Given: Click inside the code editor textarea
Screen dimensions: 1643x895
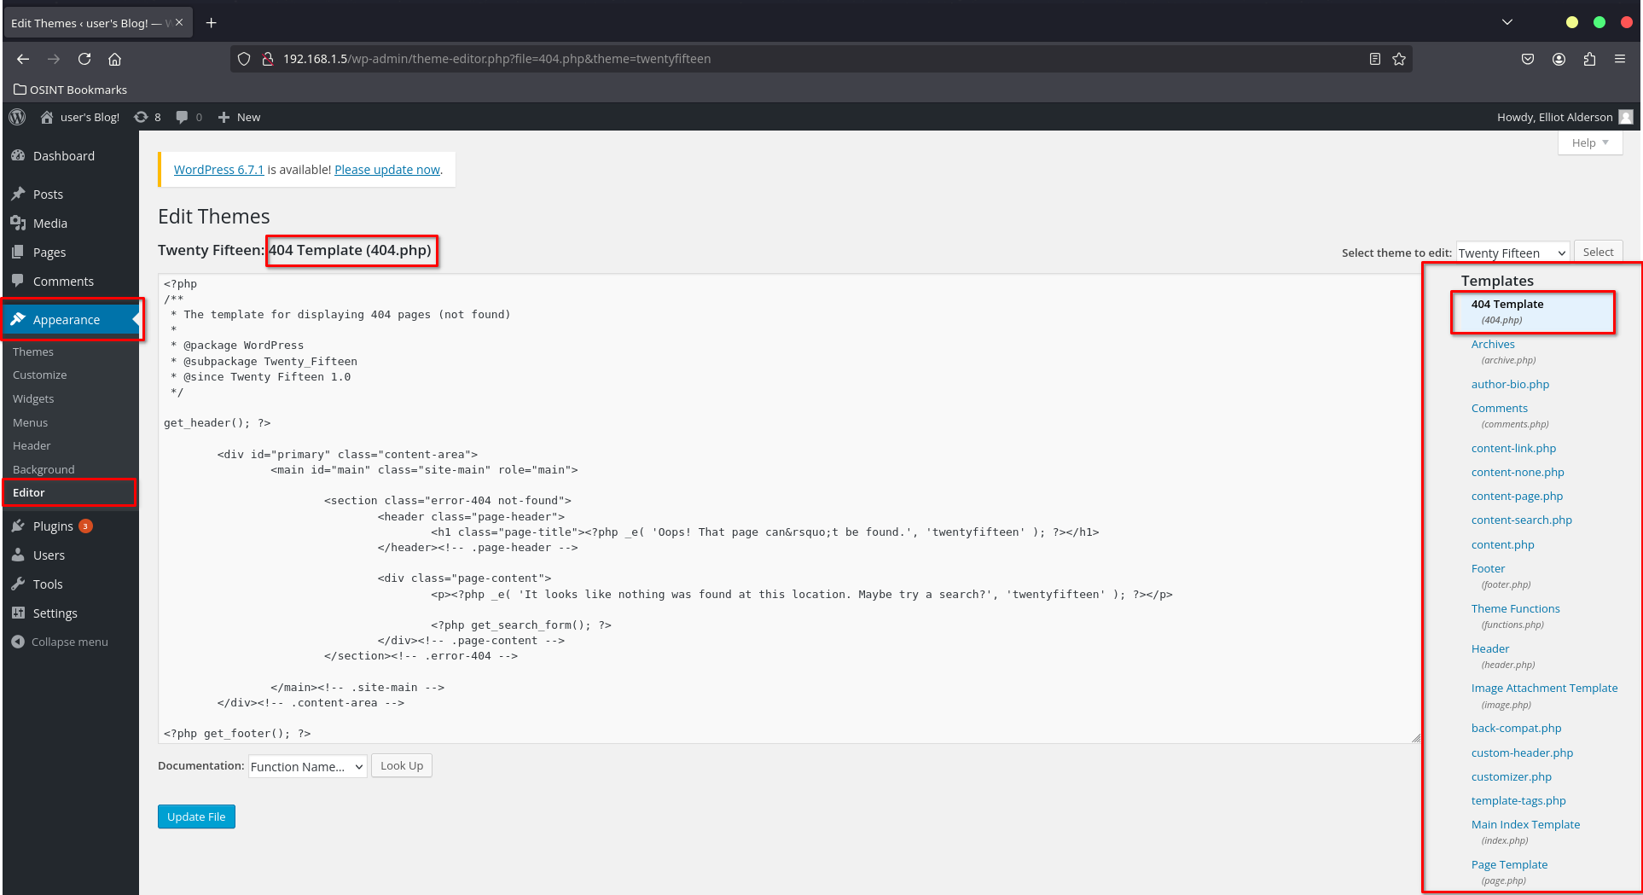Looking at the screenshot, I should click(789, 509).
